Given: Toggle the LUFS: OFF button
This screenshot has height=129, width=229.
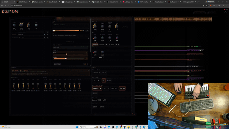Looking at the screenshot, I should pos(114,89).
